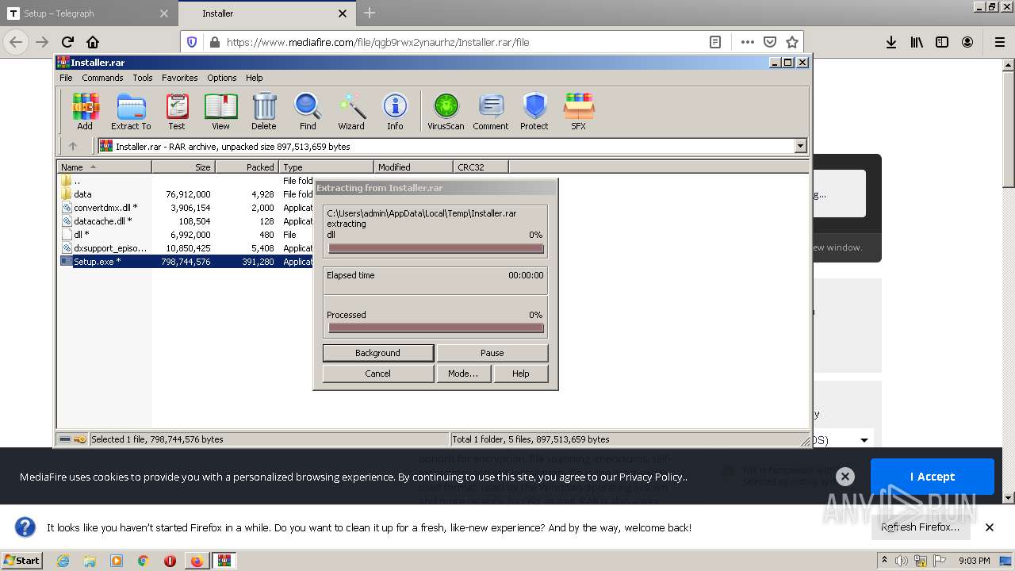1015x571 pixels.
Task: Create SFX archive with SFX icon
Action: pos(579,111)
